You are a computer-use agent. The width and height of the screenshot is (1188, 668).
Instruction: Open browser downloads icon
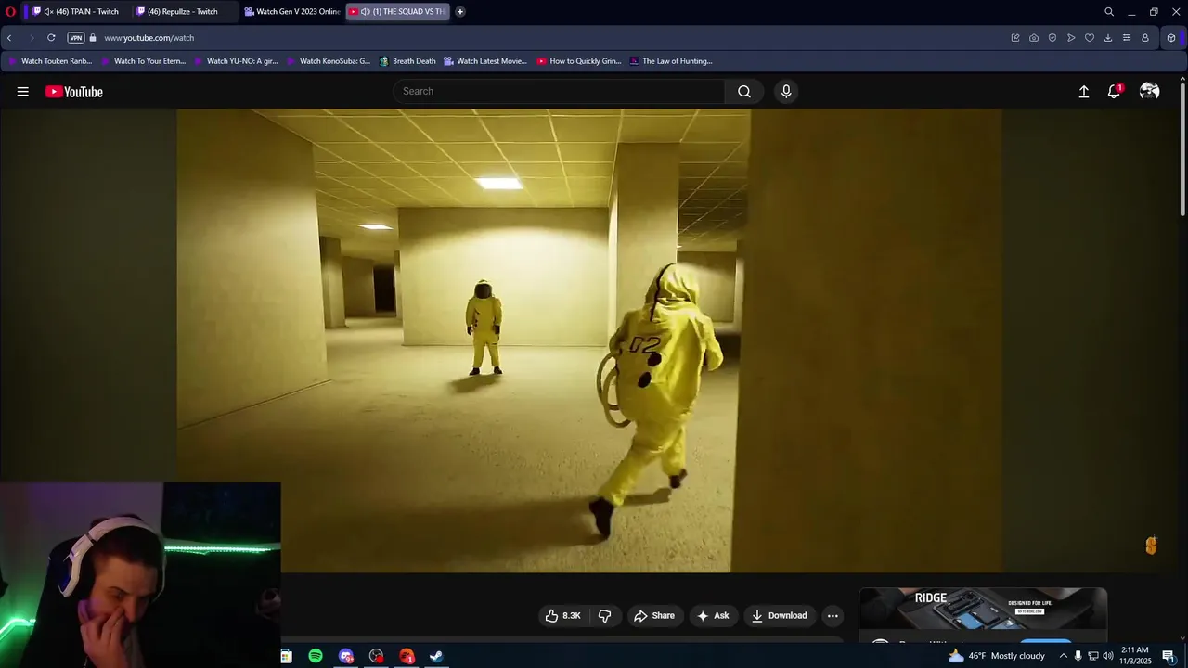click(1107, 38)
